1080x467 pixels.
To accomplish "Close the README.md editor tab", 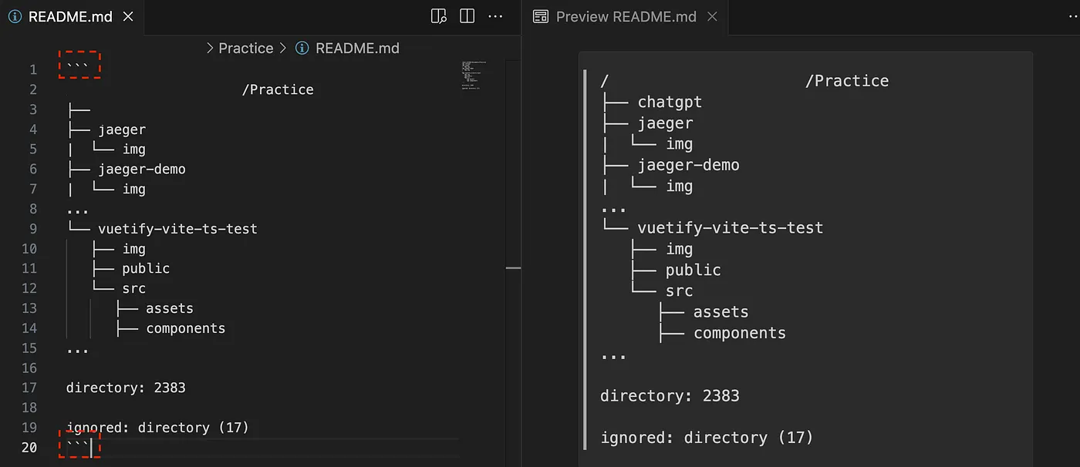I will (x=128, y=17).
